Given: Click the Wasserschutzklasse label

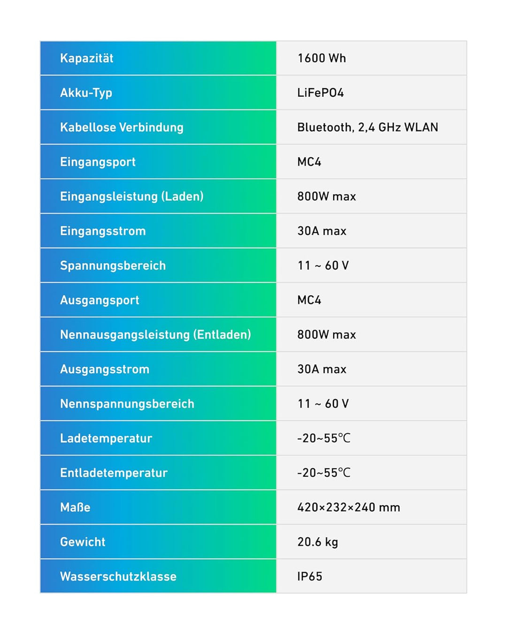Looking at the screenshot, I should pos(118,576).
